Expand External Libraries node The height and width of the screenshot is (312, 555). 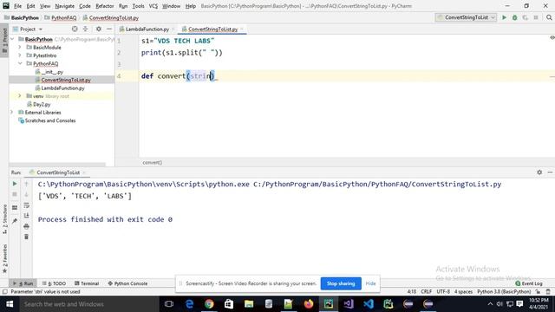pos(12,112)
